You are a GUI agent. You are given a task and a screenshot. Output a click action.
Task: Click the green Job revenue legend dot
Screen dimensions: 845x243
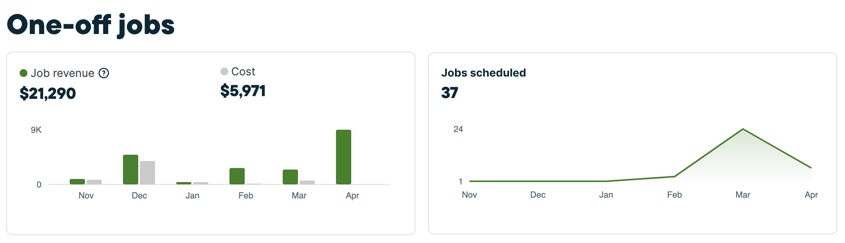[x=23, y=72]
